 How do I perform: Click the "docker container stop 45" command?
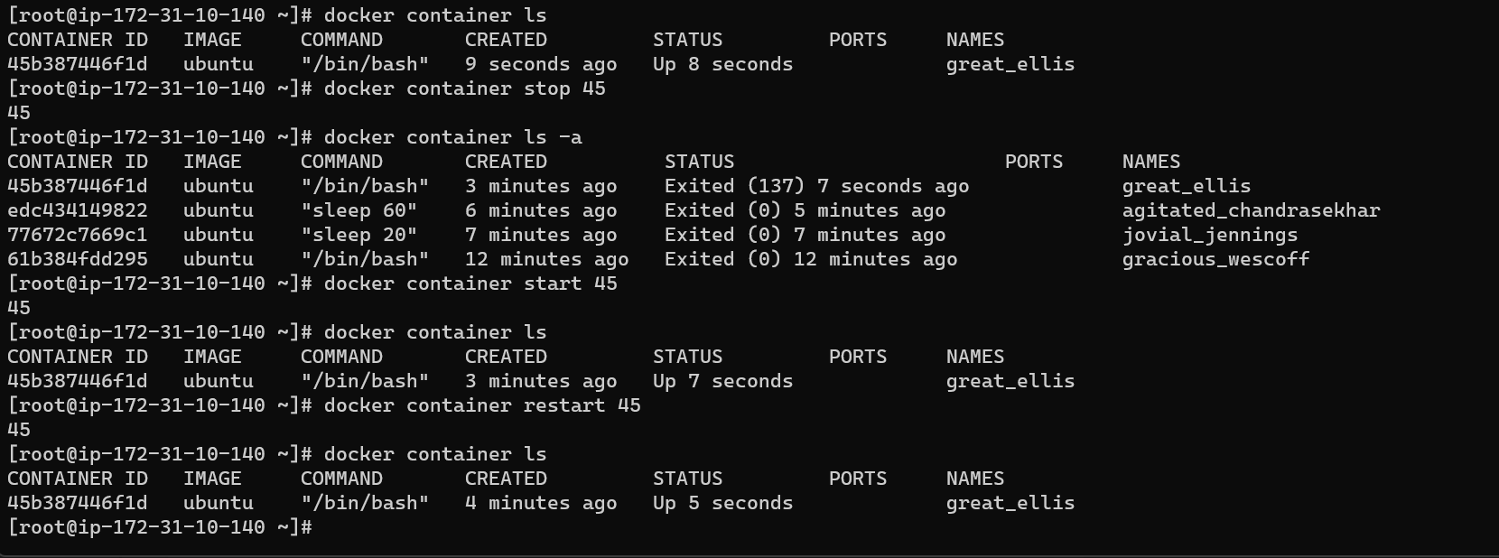click(465, 88)
